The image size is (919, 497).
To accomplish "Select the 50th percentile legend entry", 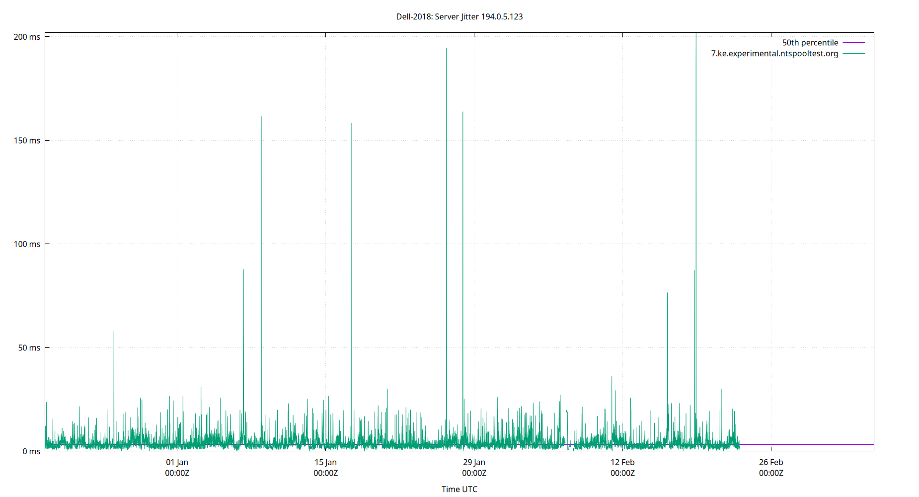I will [810, 42].
